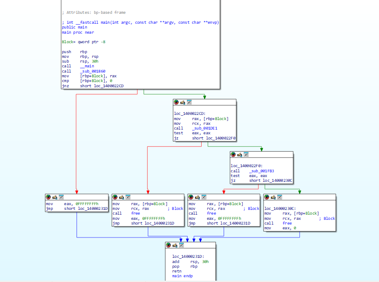Click the pencil icon on loc_1400022CD node
The height and width of the screenshot is (282, 379).
(183, 102)
